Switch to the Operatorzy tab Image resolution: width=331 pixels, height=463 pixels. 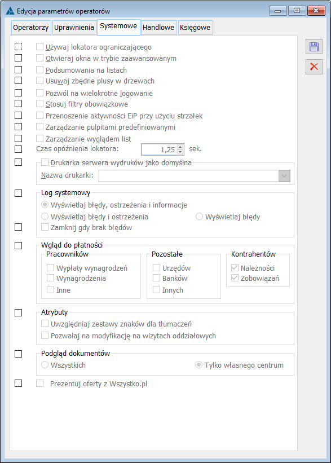[30, 28]
